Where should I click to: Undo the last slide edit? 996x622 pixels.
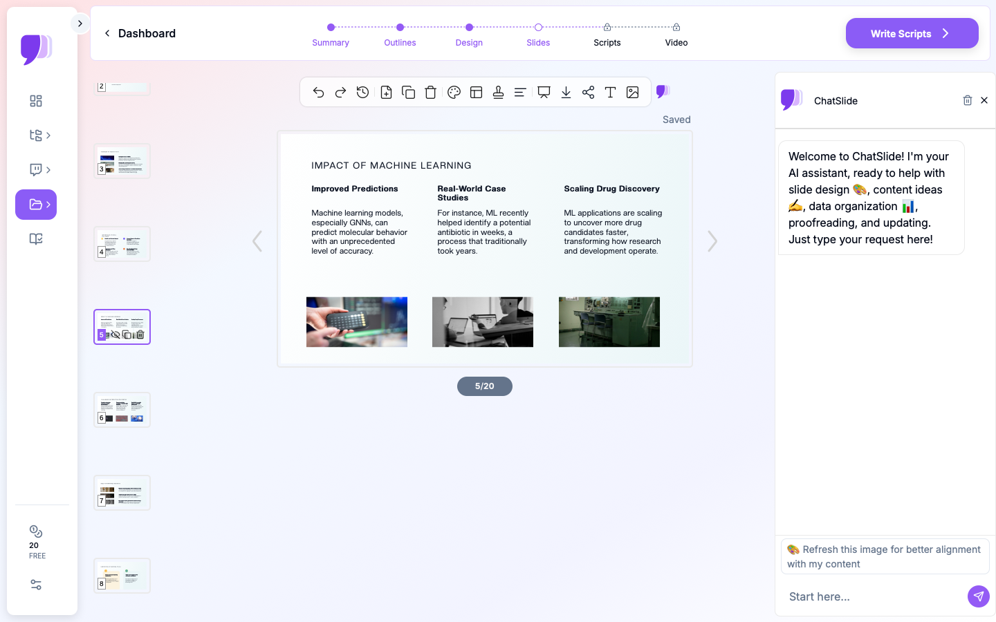point(318,93)
